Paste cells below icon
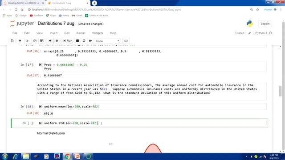 (x=42, y=41)
